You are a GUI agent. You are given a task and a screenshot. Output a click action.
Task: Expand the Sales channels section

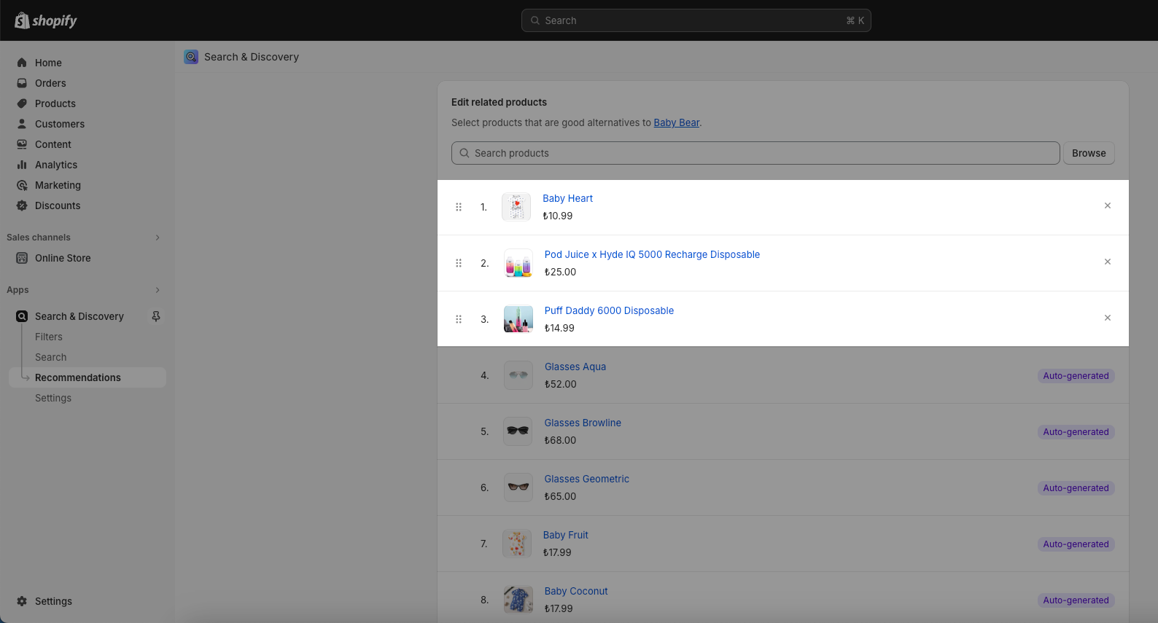(158, 238)
